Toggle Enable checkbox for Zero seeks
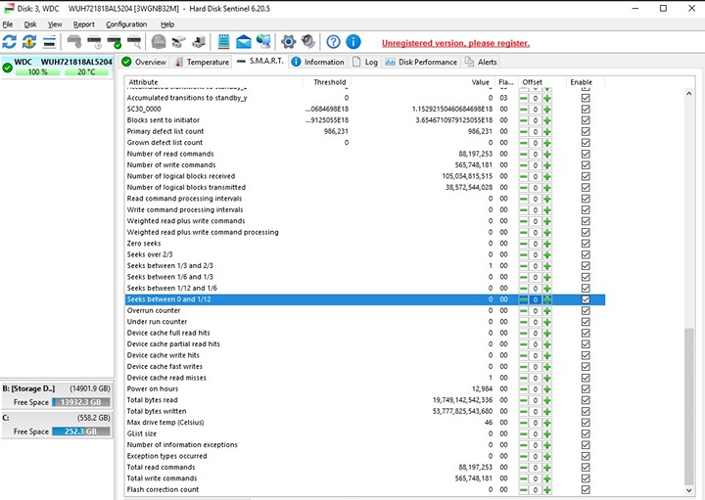This screenshot has width=705, height=500. (x=586, y=244)
